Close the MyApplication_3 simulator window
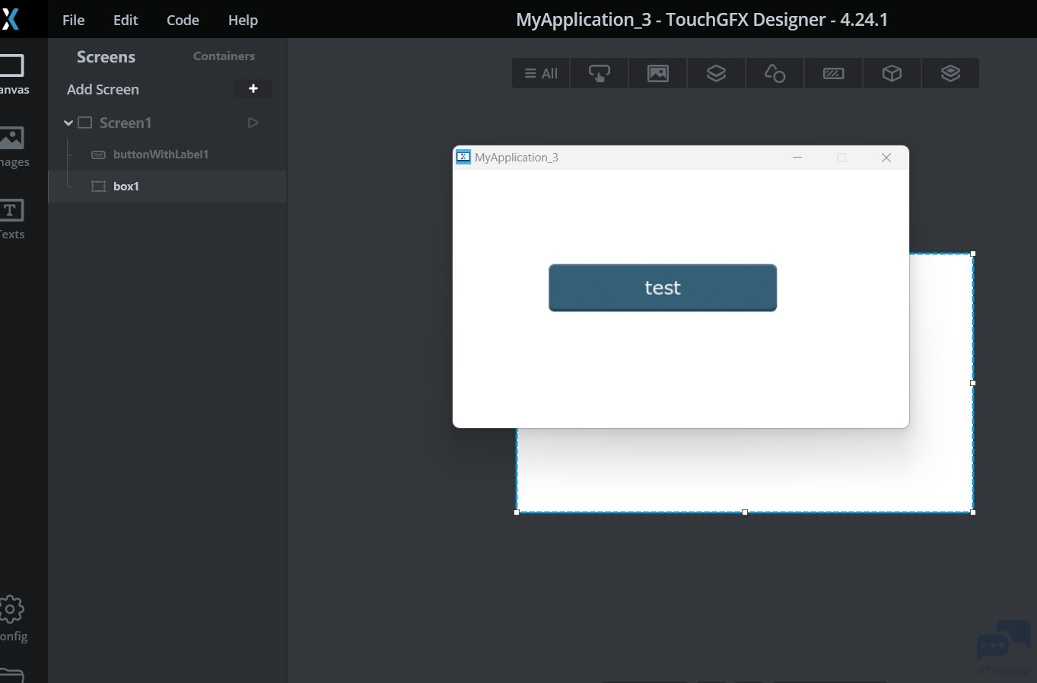The height and width of the screenshot is (683, 1037). 886,158
